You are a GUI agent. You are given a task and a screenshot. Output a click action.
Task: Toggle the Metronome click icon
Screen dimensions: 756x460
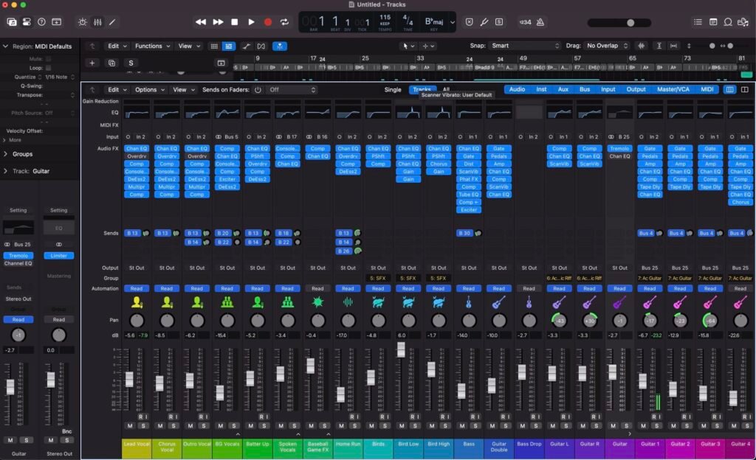point(540,22)
